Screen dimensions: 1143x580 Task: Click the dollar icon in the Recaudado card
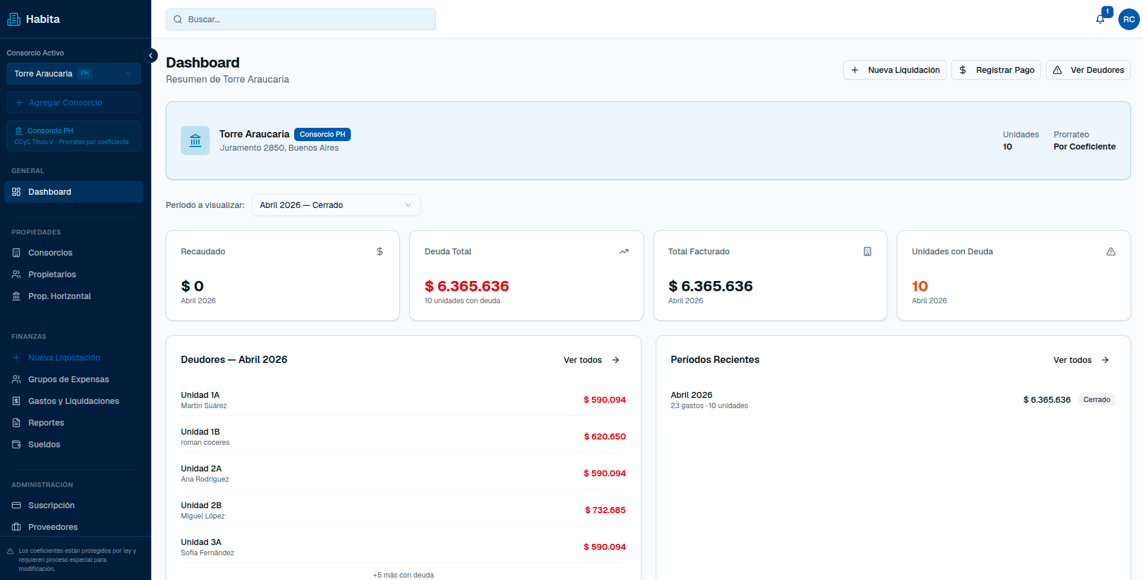380,251
